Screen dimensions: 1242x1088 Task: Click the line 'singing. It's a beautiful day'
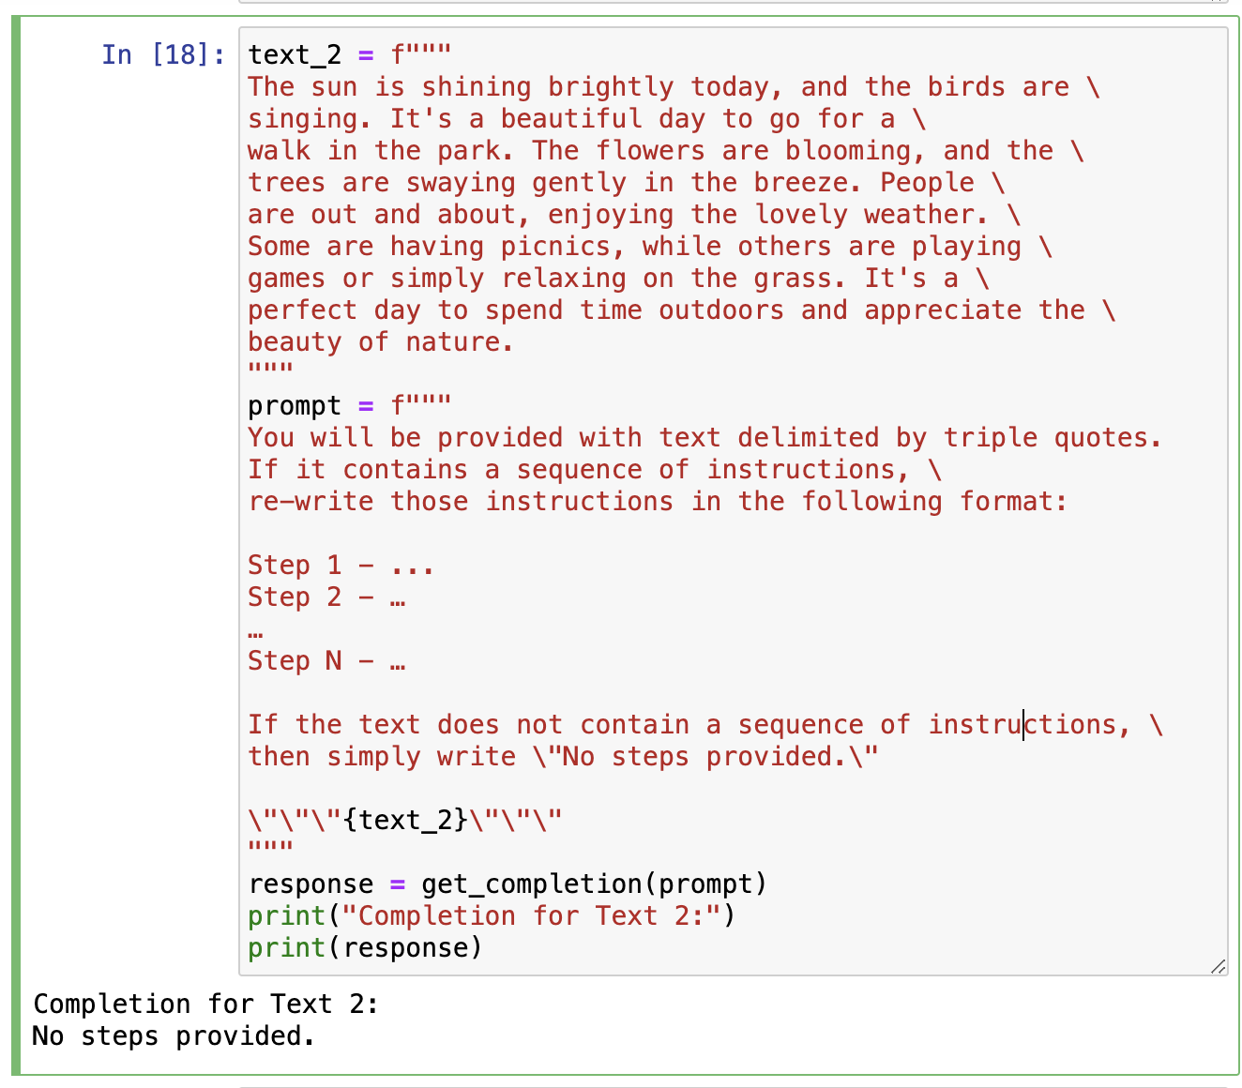click(x=587, y=118)
